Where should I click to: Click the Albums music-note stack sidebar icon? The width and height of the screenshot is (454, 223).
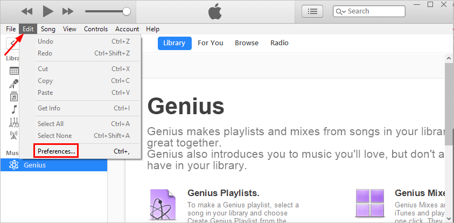tap(14, 96)
